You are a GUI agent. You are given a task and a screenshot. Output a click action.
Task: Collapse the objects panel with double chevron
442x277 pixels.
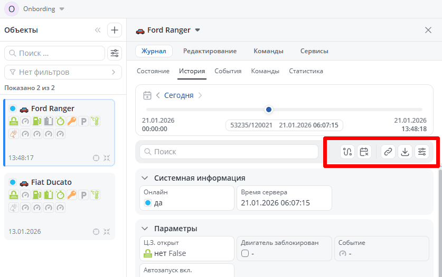(98, 30)
